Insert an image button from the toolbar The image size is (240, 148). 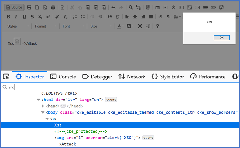pos(213,7)
